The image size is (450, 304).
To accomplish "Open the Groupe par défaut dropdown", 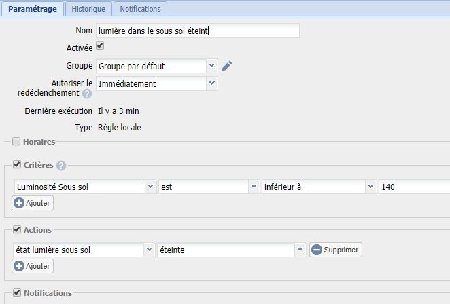I will 156,66.
